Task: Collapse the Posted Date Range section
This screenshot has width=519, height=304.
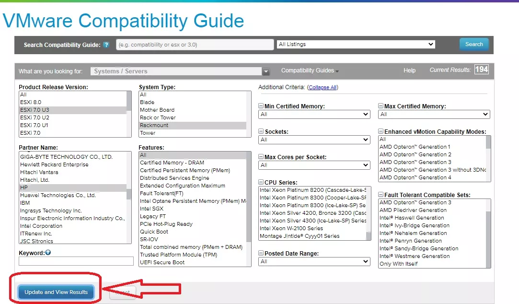Action: pos(261,253)
